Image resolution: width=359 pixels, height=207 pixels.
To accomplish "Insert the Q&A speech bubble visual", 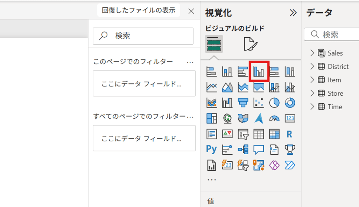I will click(x=259, y=149).
